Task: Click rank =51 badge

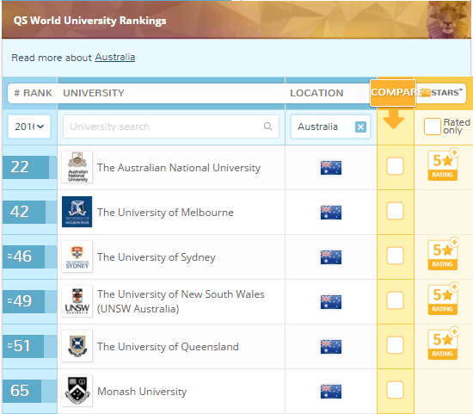Action: (23, 346)
